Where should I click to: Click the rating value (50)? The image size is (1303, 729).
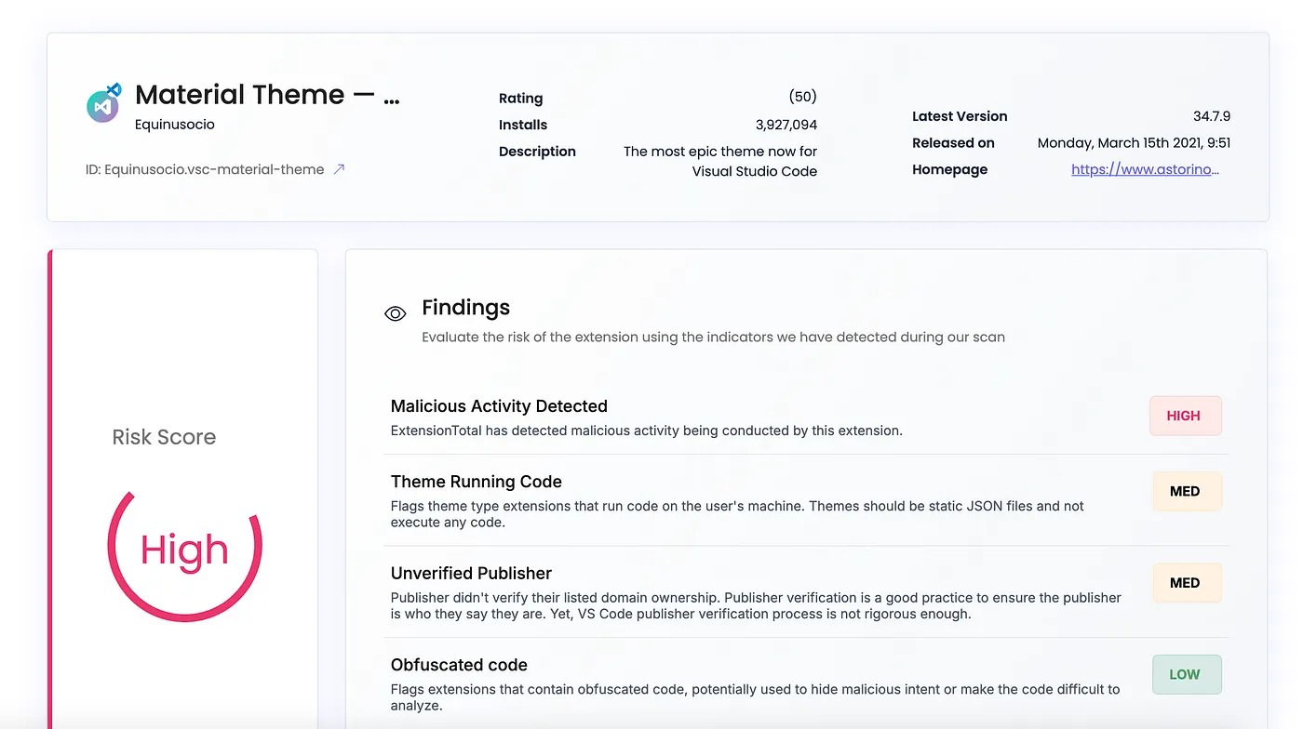(802, 97)
